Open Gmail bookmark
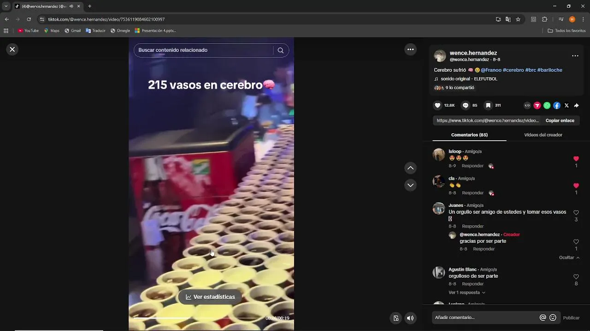 73,31
